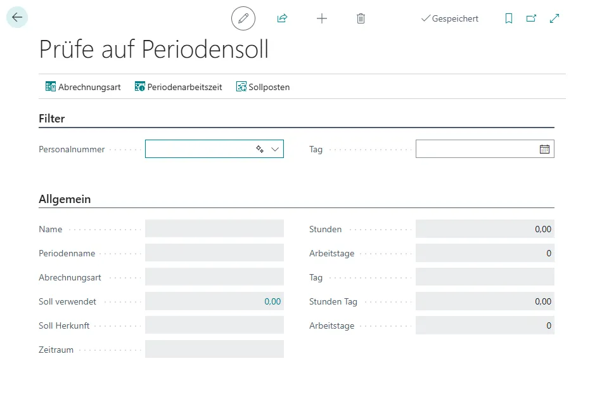Expand page with diagonal arrows icon
Viewport: 602px width, 394px height.
554,18
